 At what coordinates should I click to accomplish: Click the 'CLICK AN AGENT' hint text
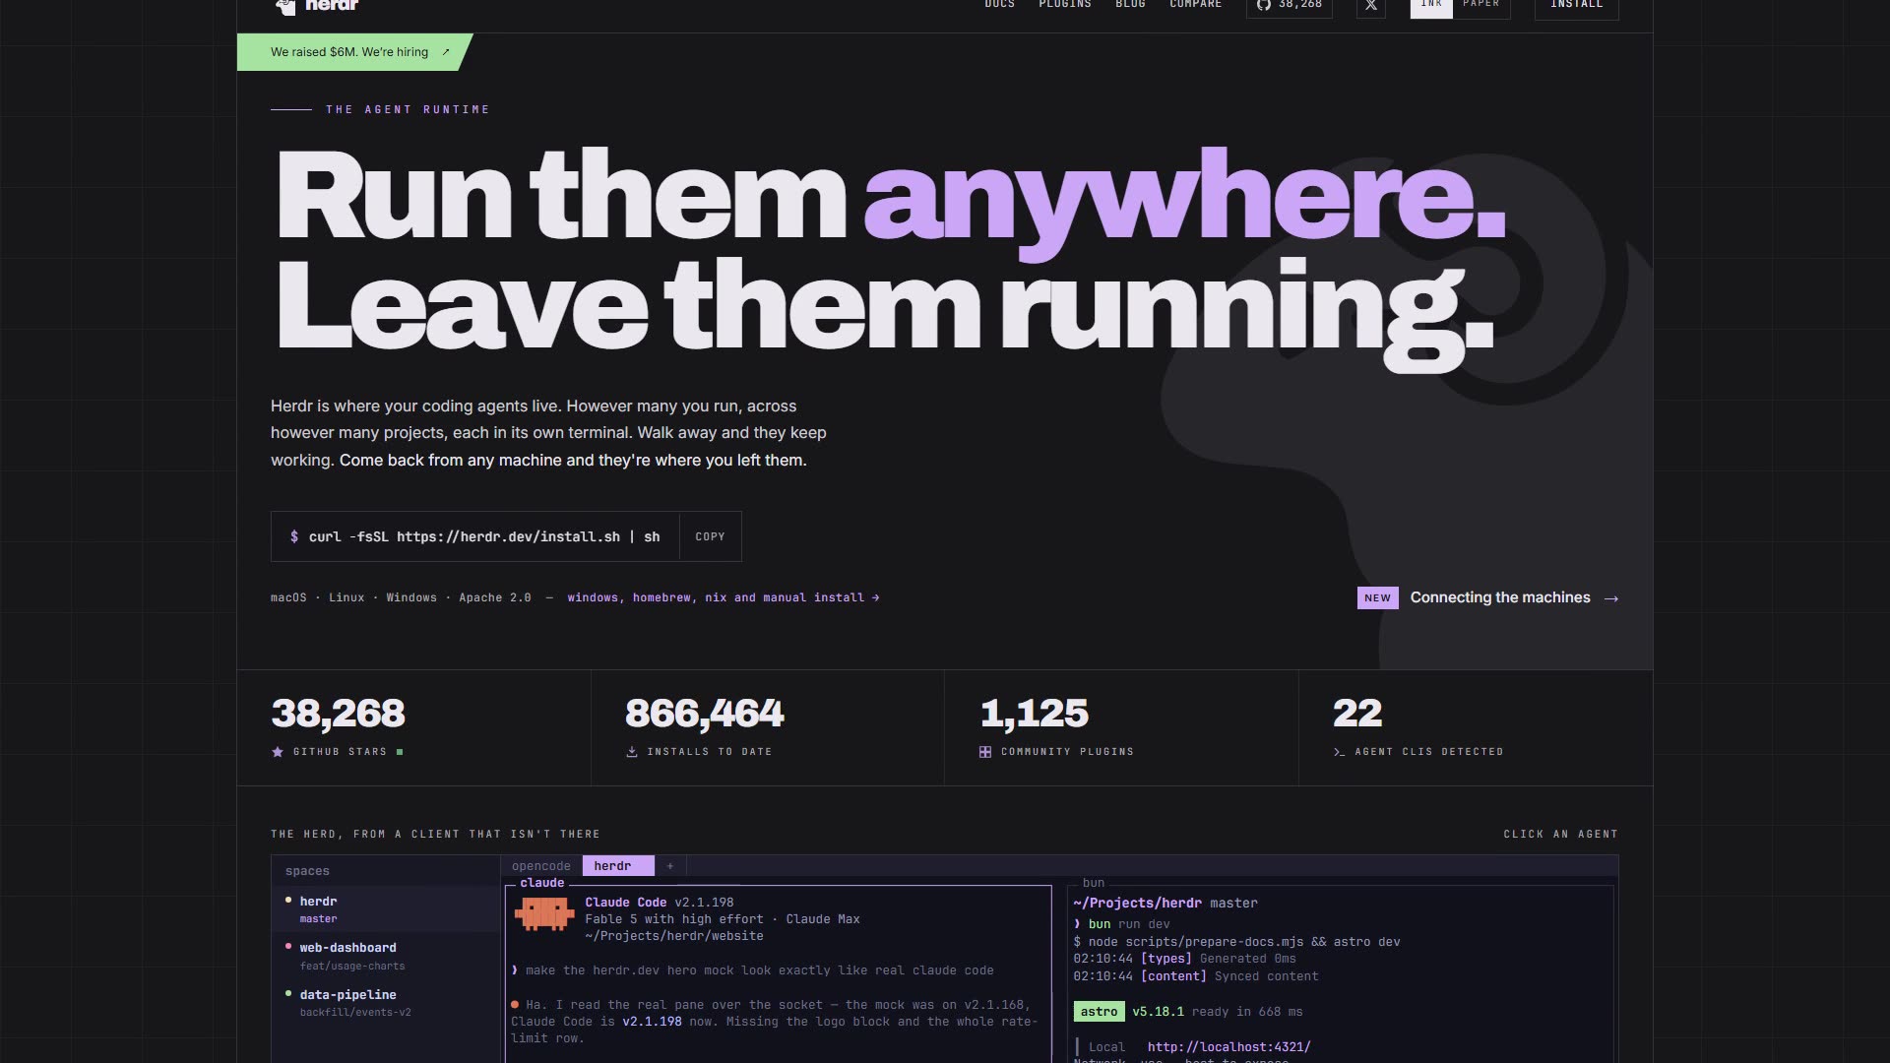tap(1560, 834)
